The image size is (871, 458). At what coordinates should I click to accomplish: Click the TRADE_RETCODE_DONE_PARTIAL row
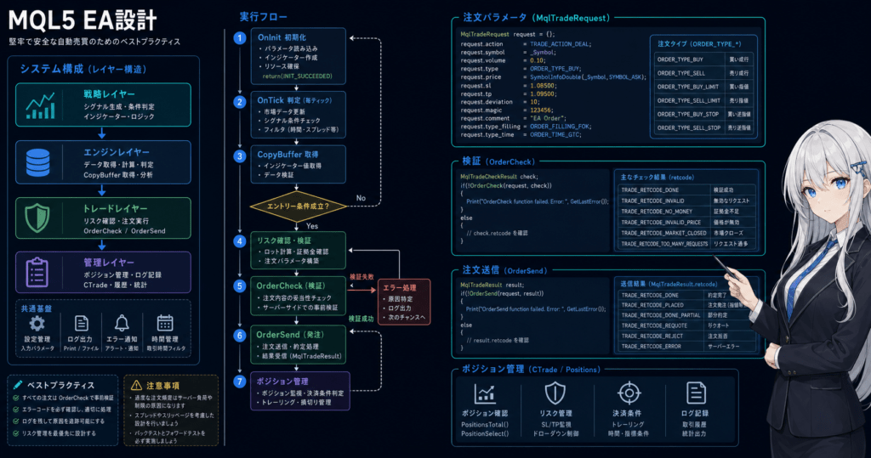pyautogui.click(x=687, y=315)
